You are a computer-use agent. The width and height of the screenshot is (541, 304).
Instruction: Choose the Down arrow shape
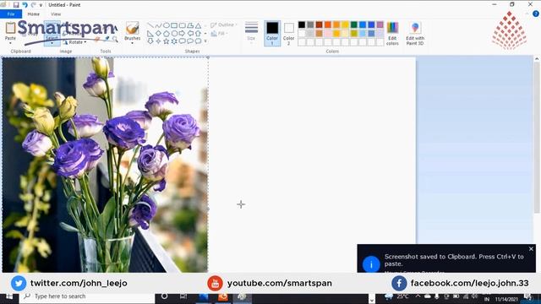point(150,41)
